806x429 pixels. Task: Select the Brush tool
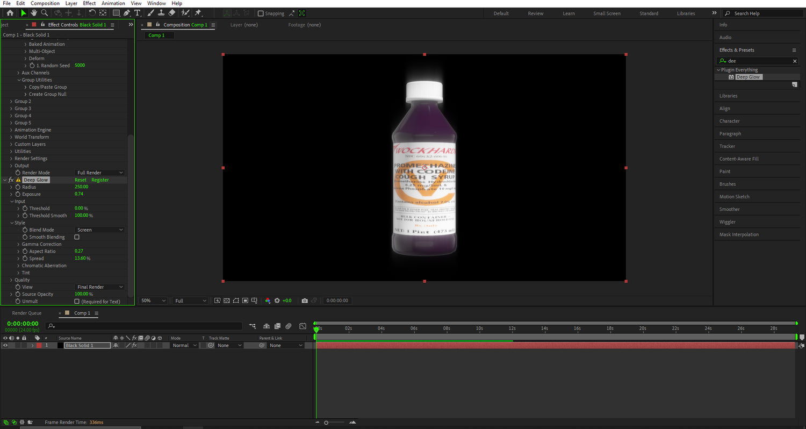151,13
